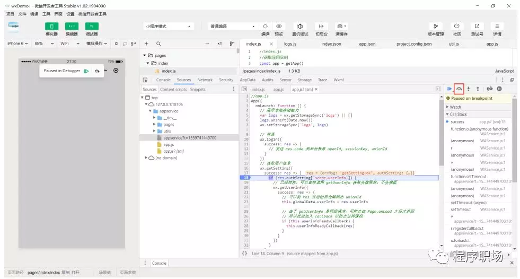
Task: Step over next function call in debugger toolbar
Action: click(459, 89)
